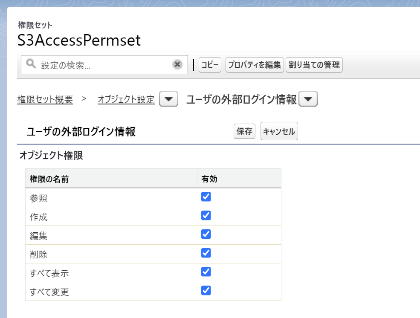Image resolution: width=420 pixels, height=318 pixels.
Task: Click the S3AccessPermset title
Action: pos(79,40)
